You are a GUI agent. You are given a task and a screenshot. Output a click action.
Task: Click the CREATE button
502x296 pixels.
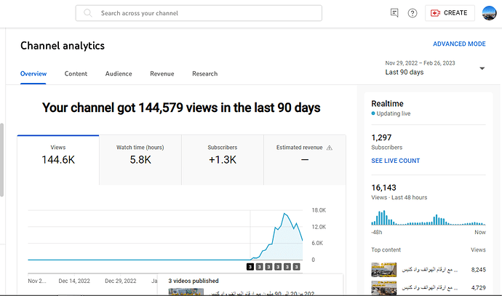[x=450, y=13]
